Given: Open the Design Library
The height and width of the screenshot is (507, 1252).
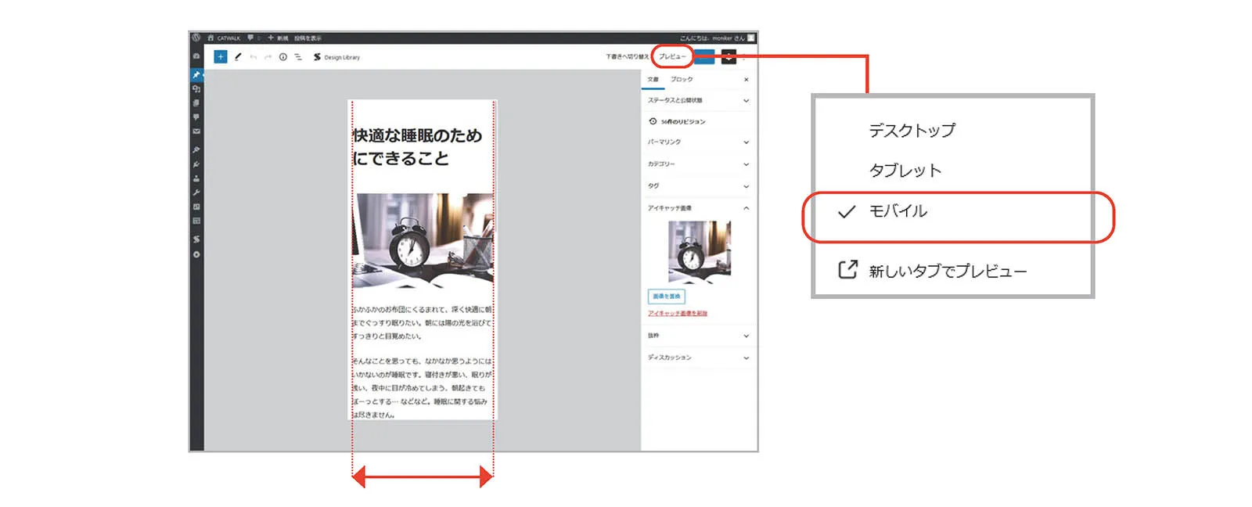Looking at the screenshot, I should 337,57.
